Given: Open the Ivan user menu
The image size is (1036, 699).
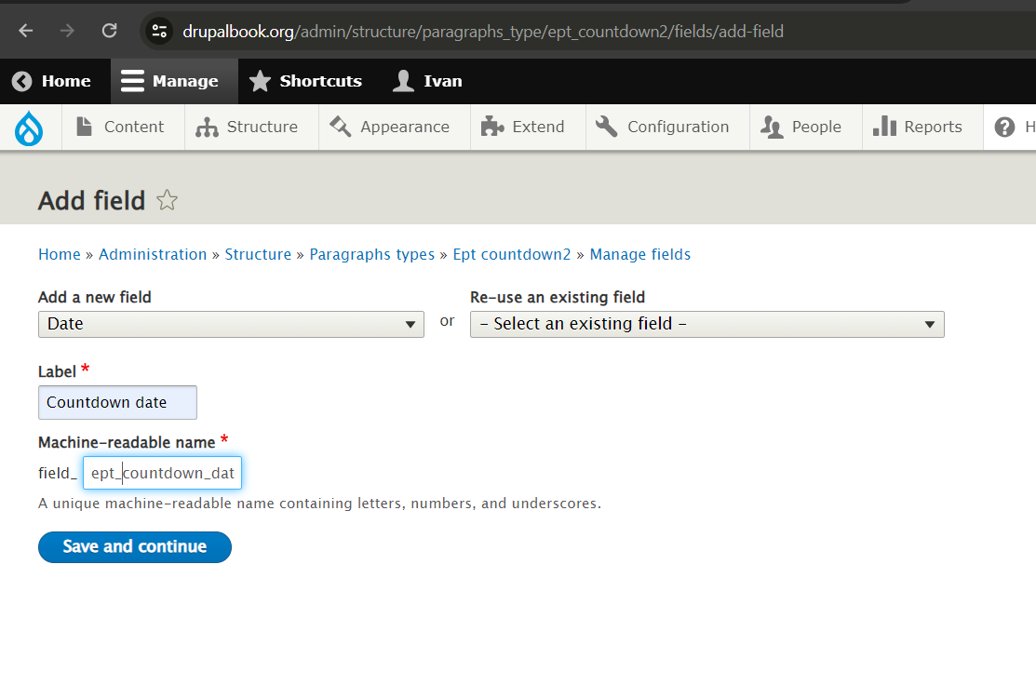Looking at the screenshot, I should click(428, 81).
